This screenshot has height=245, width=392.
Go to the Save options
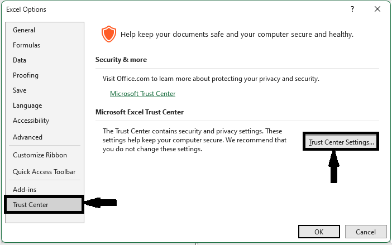20,90
